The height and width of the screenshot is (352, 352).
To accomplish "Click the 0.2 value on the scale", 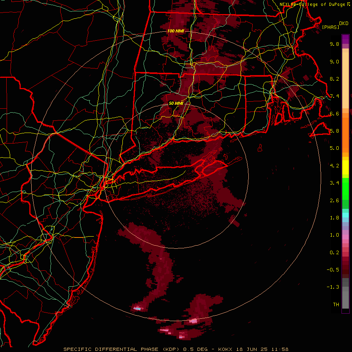I will pos(334,252).
